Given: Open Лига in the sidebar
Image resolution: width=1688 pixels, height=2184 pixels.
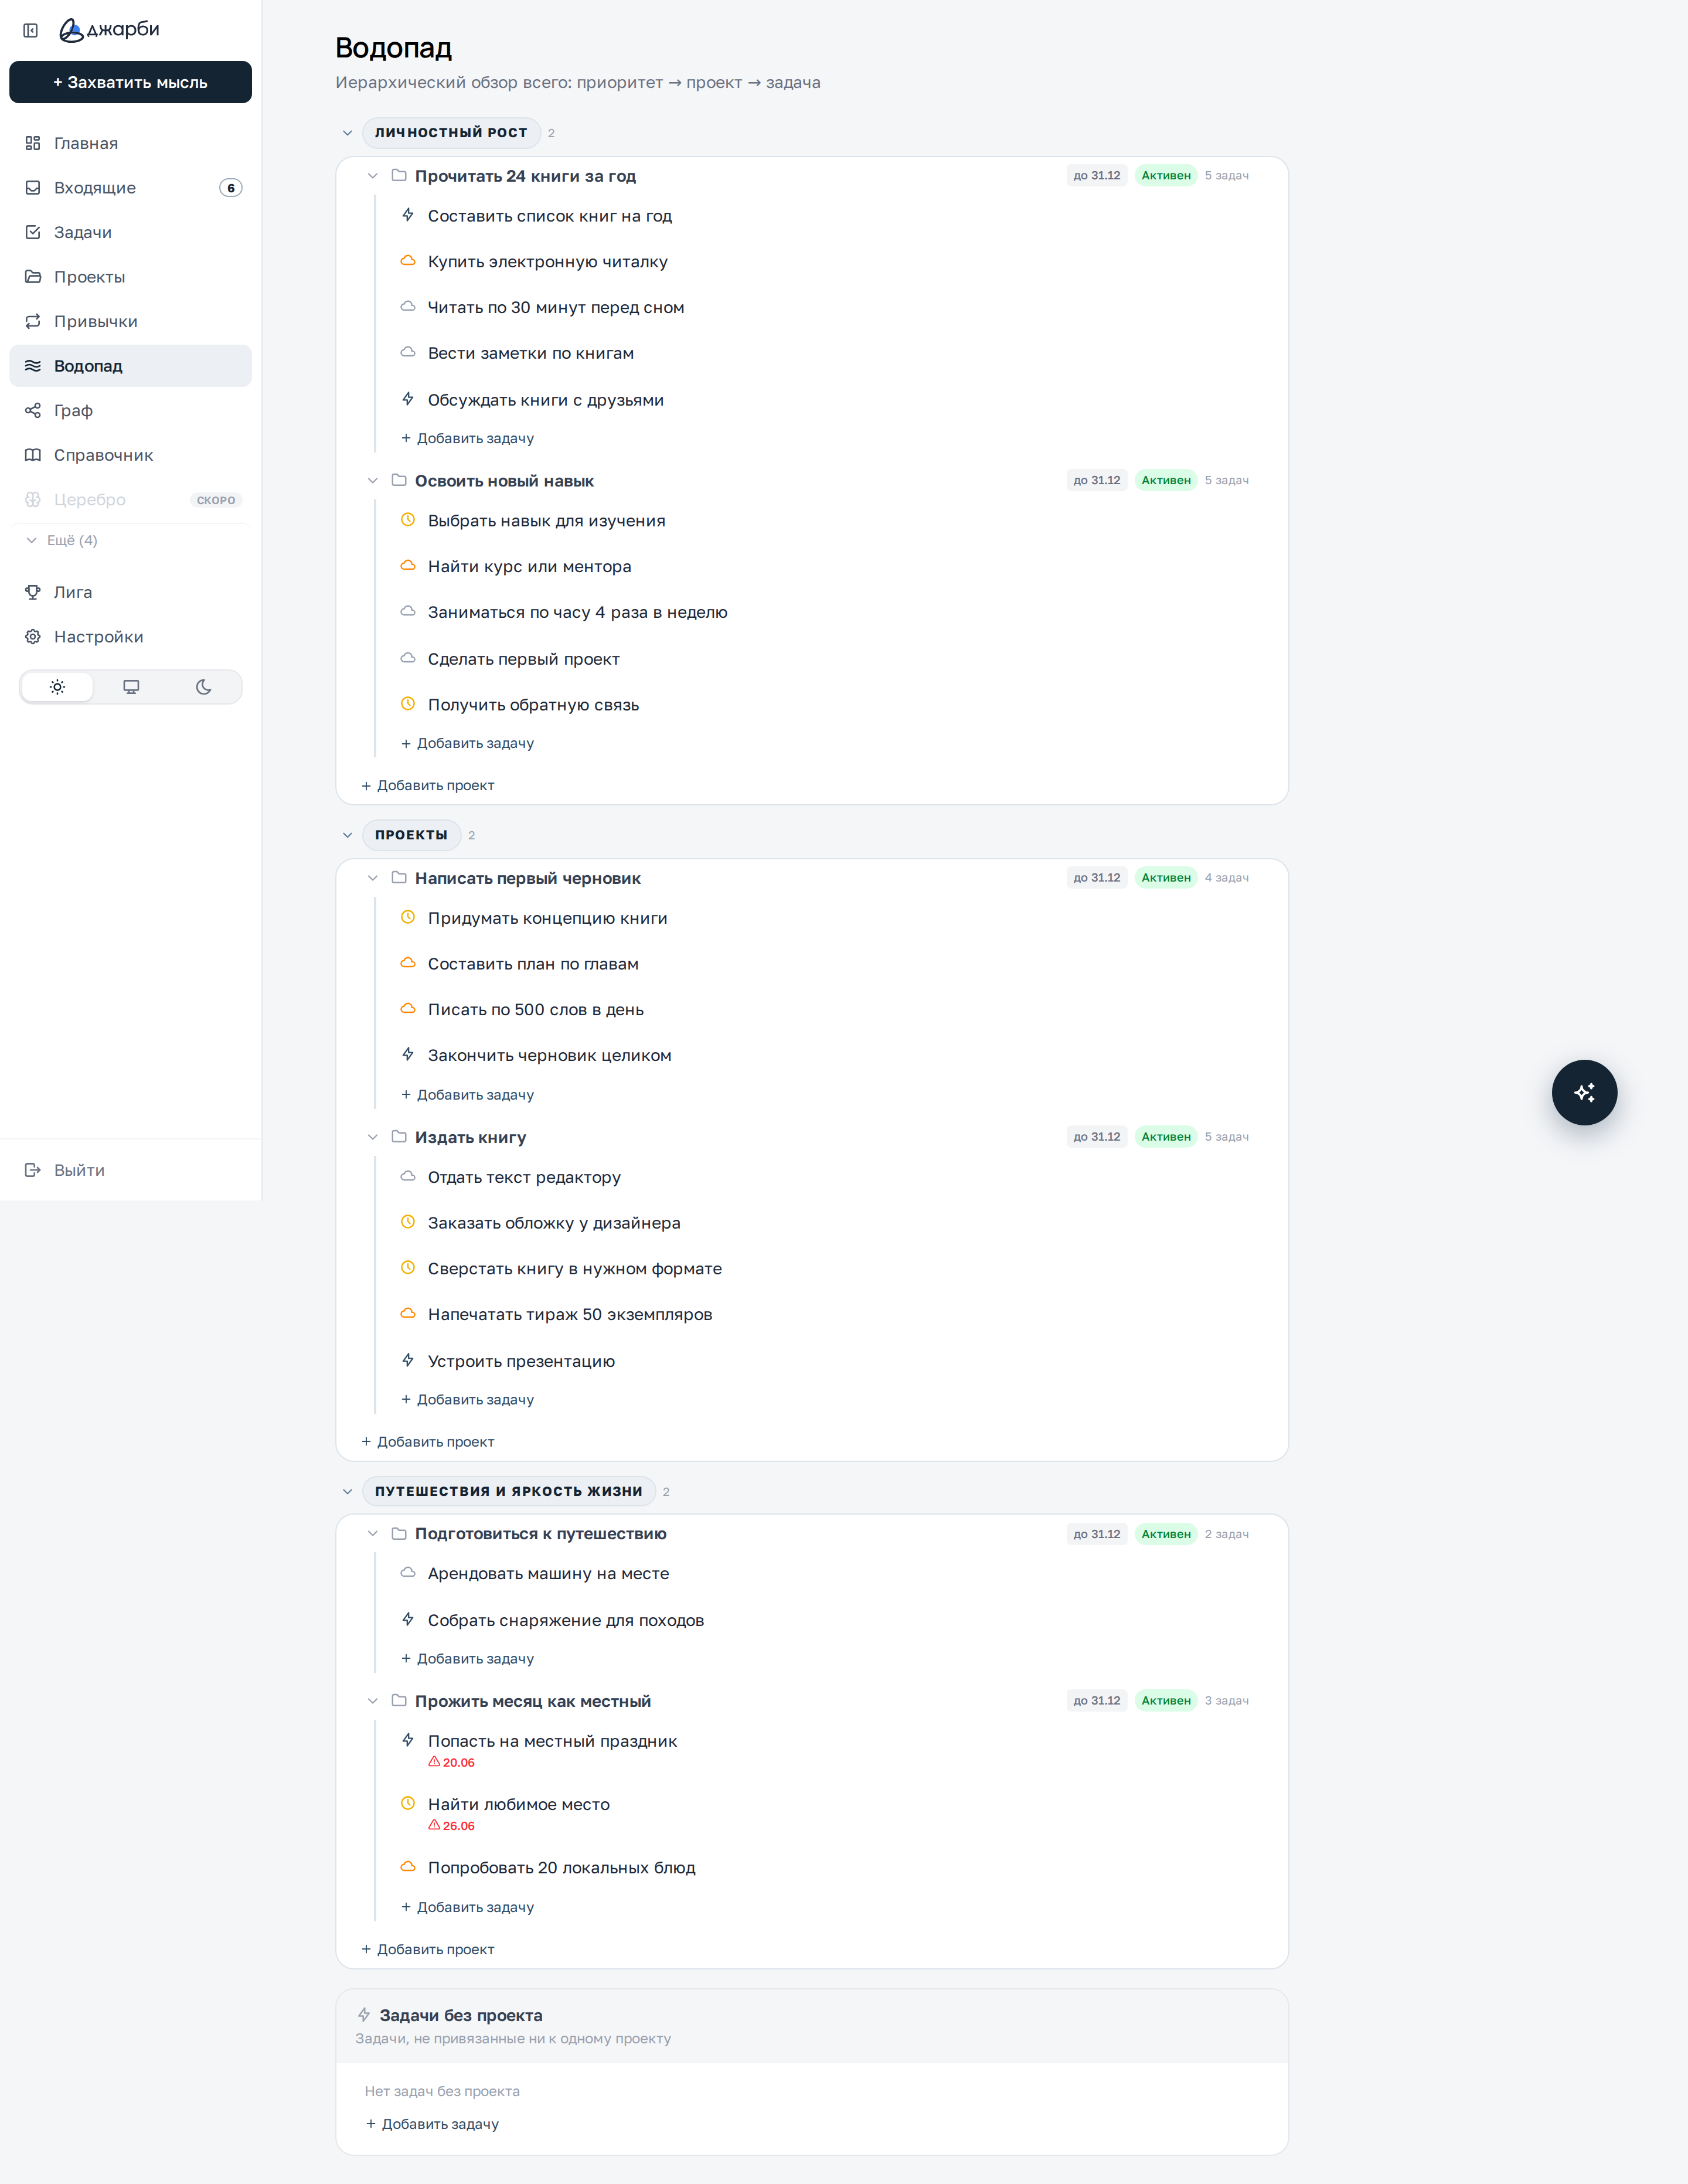Looking at the screenshot, I should 130,592.
